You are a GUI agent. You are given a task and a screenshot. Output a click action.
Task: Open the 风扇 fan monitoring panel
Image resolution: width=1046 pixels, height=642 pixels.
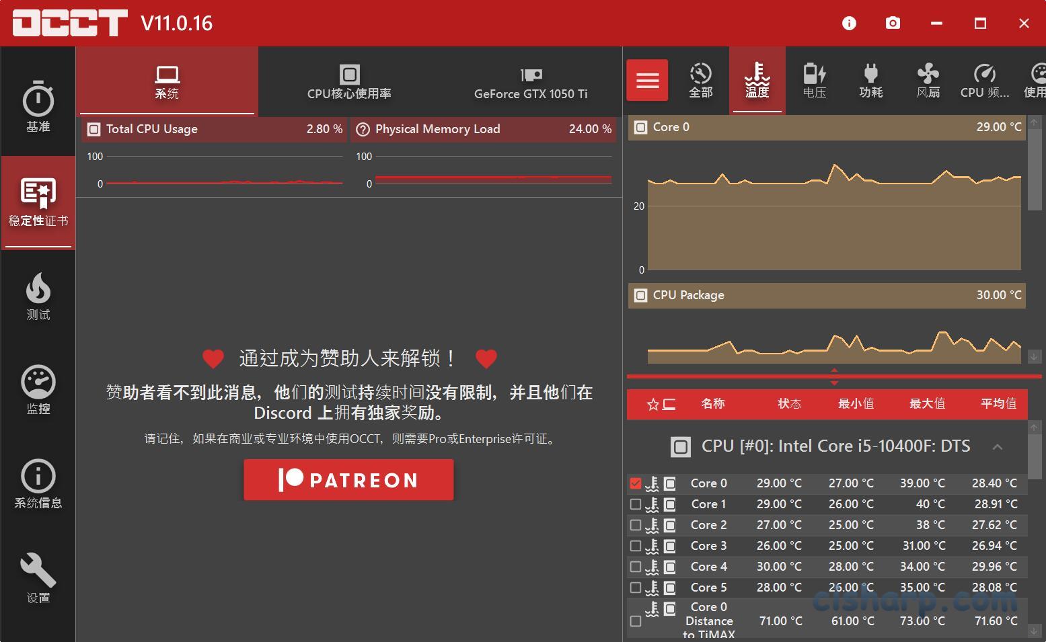pos(928,80)
